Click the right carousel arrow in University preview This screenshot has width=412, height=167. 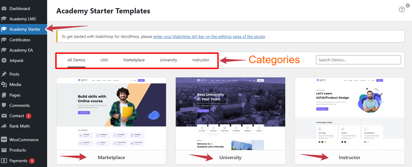click(280, 102)
